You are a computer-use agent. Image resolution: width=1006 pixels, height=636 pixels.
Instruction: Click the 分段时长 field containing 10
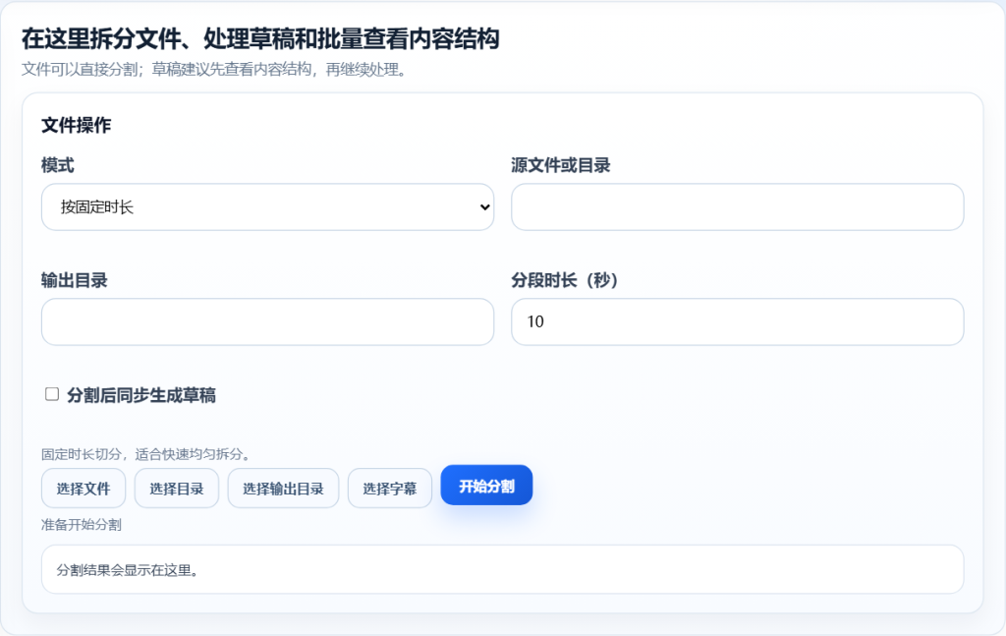[x=737, y=322]
